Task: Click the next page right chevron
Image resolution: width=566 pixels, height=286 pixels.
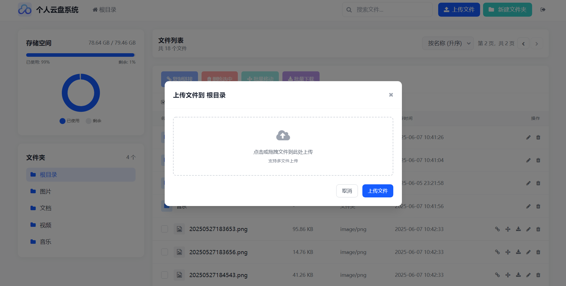Action: click(537, 44)
